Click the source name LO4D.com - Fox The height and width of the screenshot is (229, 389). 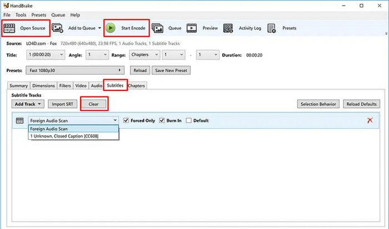42,44
